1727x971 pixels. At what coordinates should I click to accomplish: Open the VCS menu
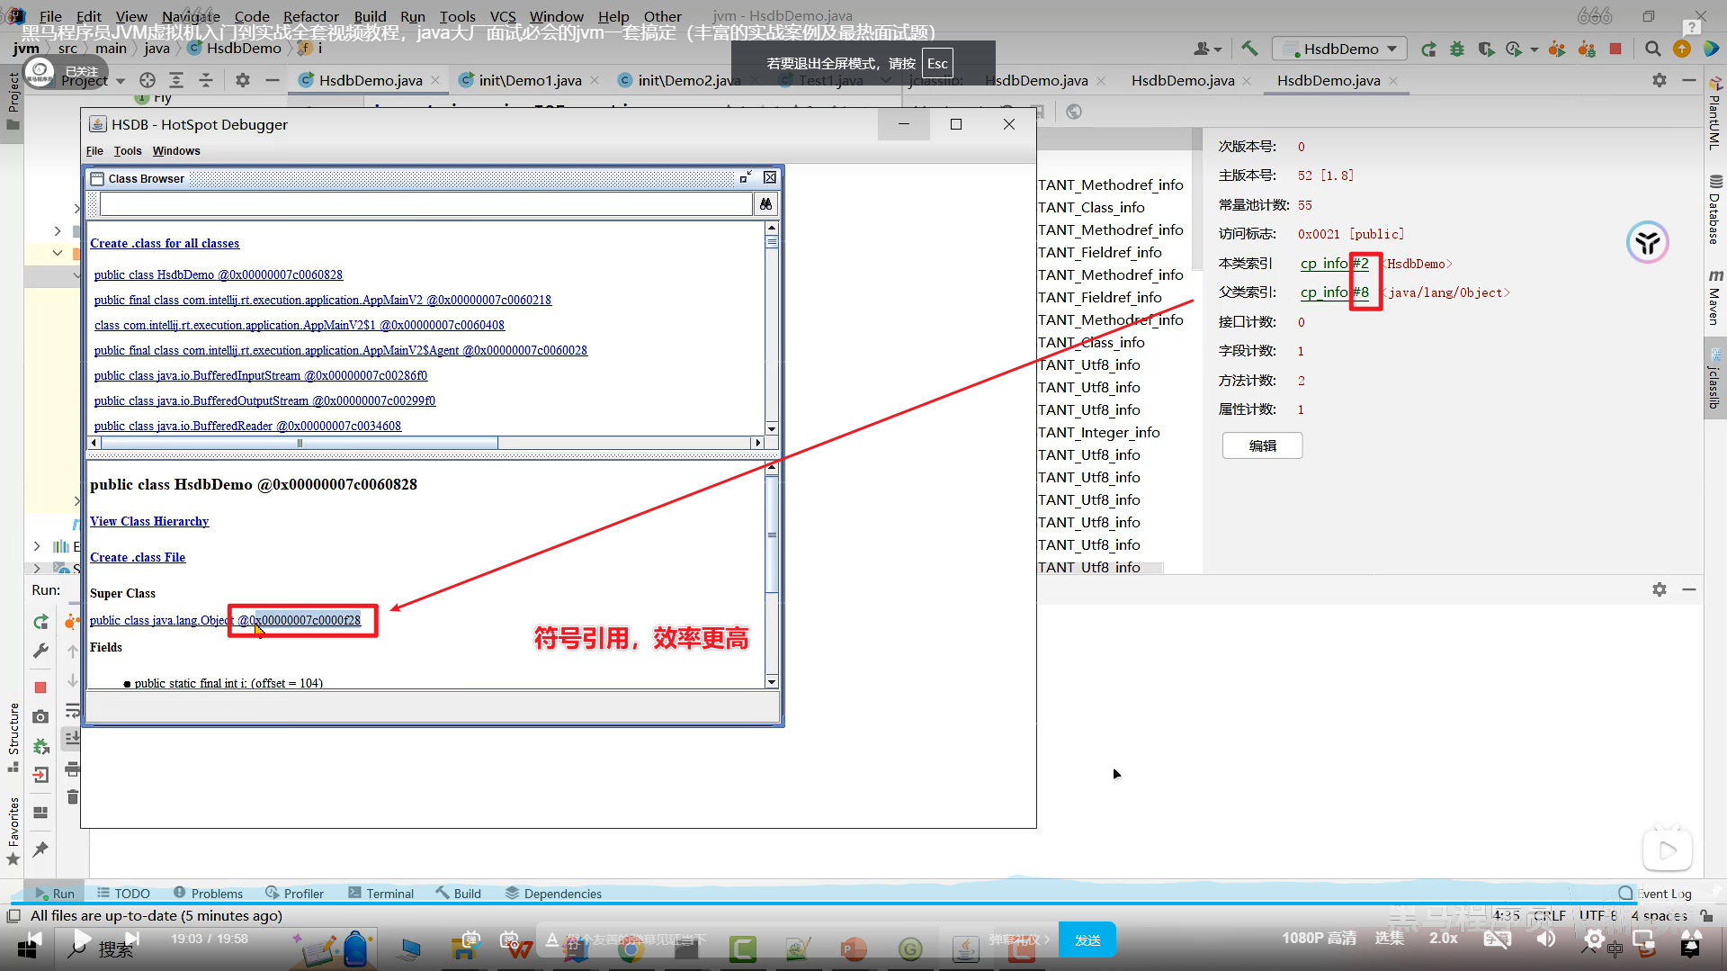click(x=503, y=16)
